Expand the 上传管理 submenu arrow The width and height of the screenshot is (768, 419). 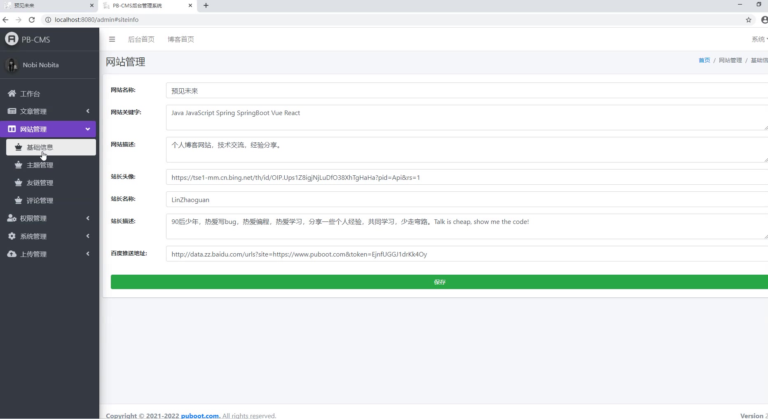point(88,254)
